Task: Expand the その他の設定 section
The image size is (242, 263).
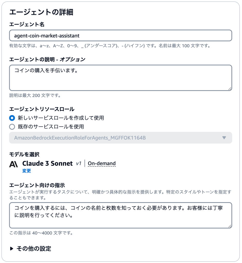Action: [31, 249]
